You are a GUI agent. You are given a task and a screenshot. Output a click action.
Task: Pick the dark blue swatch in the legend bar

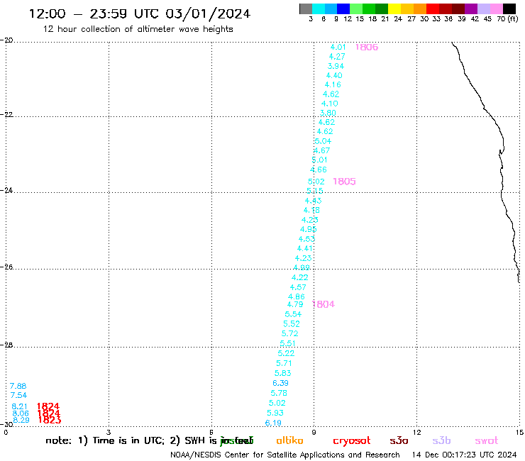pyautogui.click(x=344, y=9)
